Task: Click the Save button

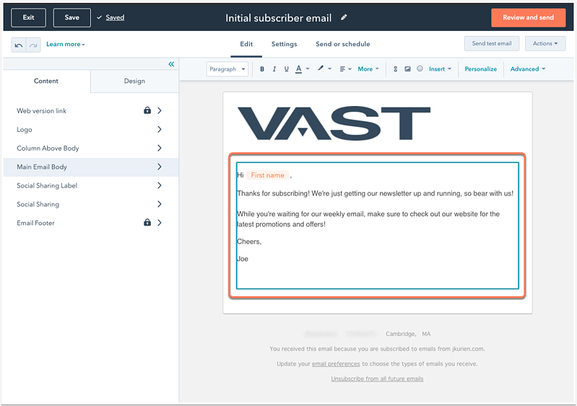Action: [x=71, y=17]
